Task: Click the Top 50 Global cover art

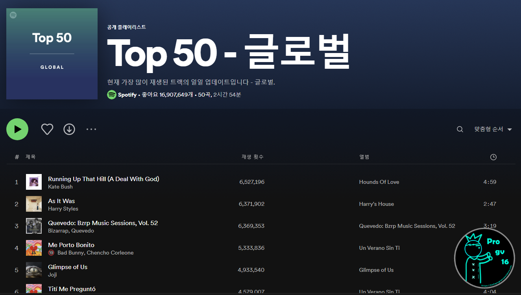Action: (x=52, y=54)
